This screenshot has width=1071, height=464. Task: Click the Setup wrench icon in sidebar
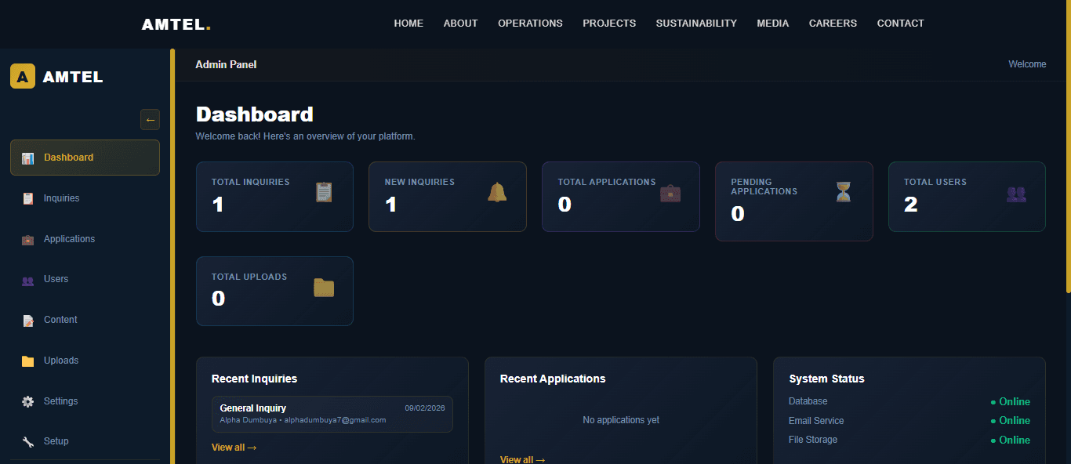(28, 441)
